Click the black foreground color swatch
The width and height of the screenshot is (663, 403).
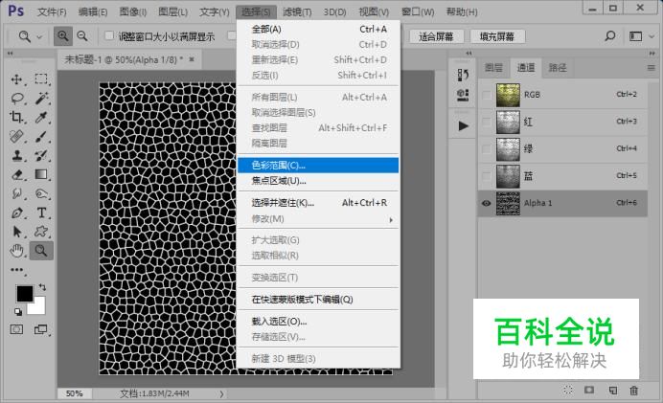[x=24, y=293]
